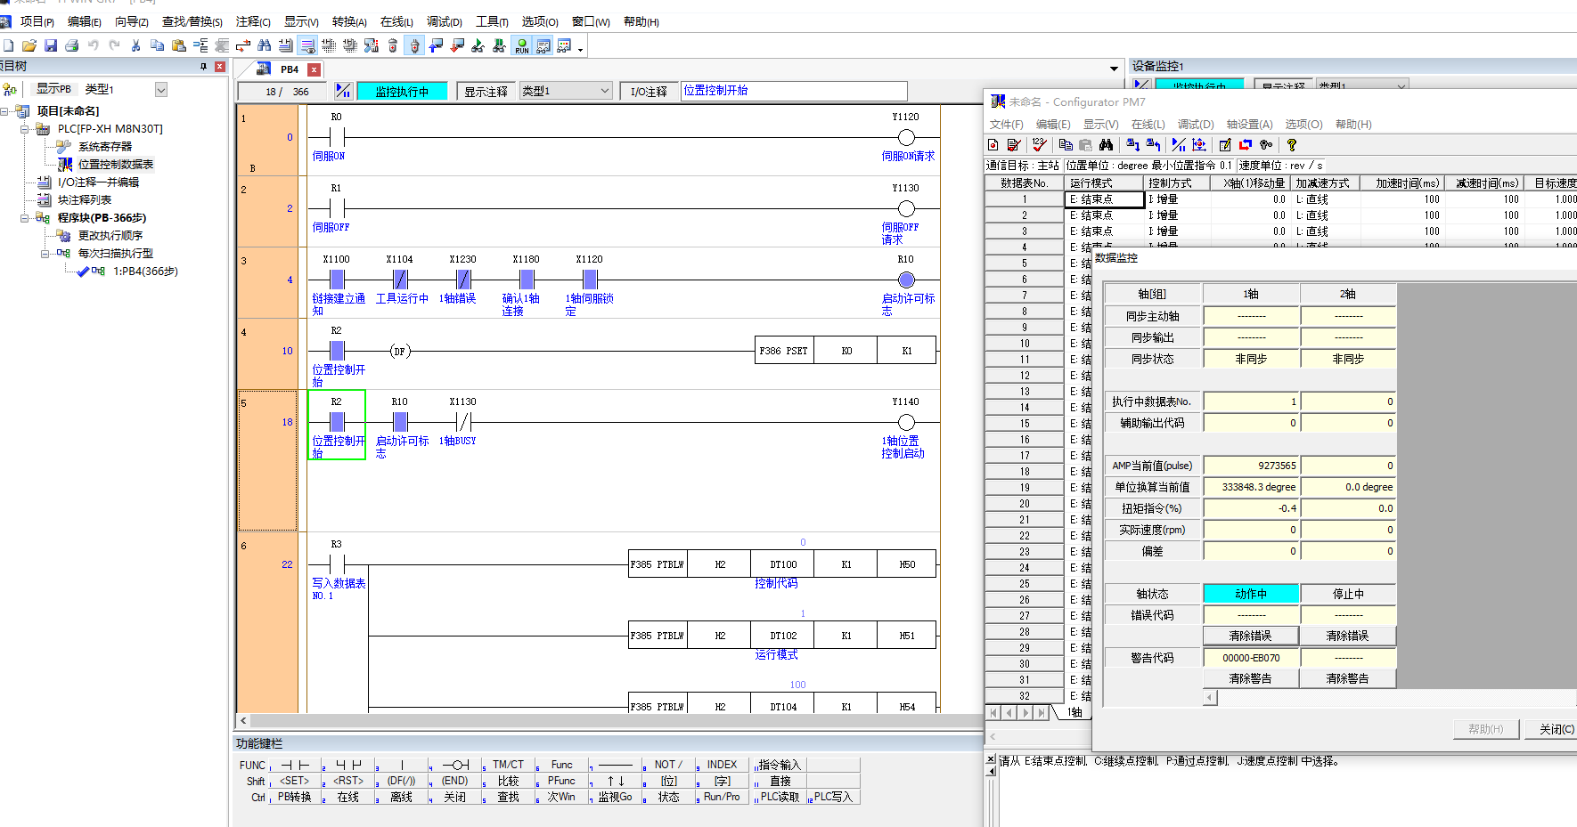Open the 调试(D) menu in main menu bar
Viewport: 1577px width, 827px height.
pos(444,21)
